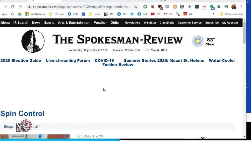Open the Other bookmarks folder

pyautogui.click(x=231, y=14)
